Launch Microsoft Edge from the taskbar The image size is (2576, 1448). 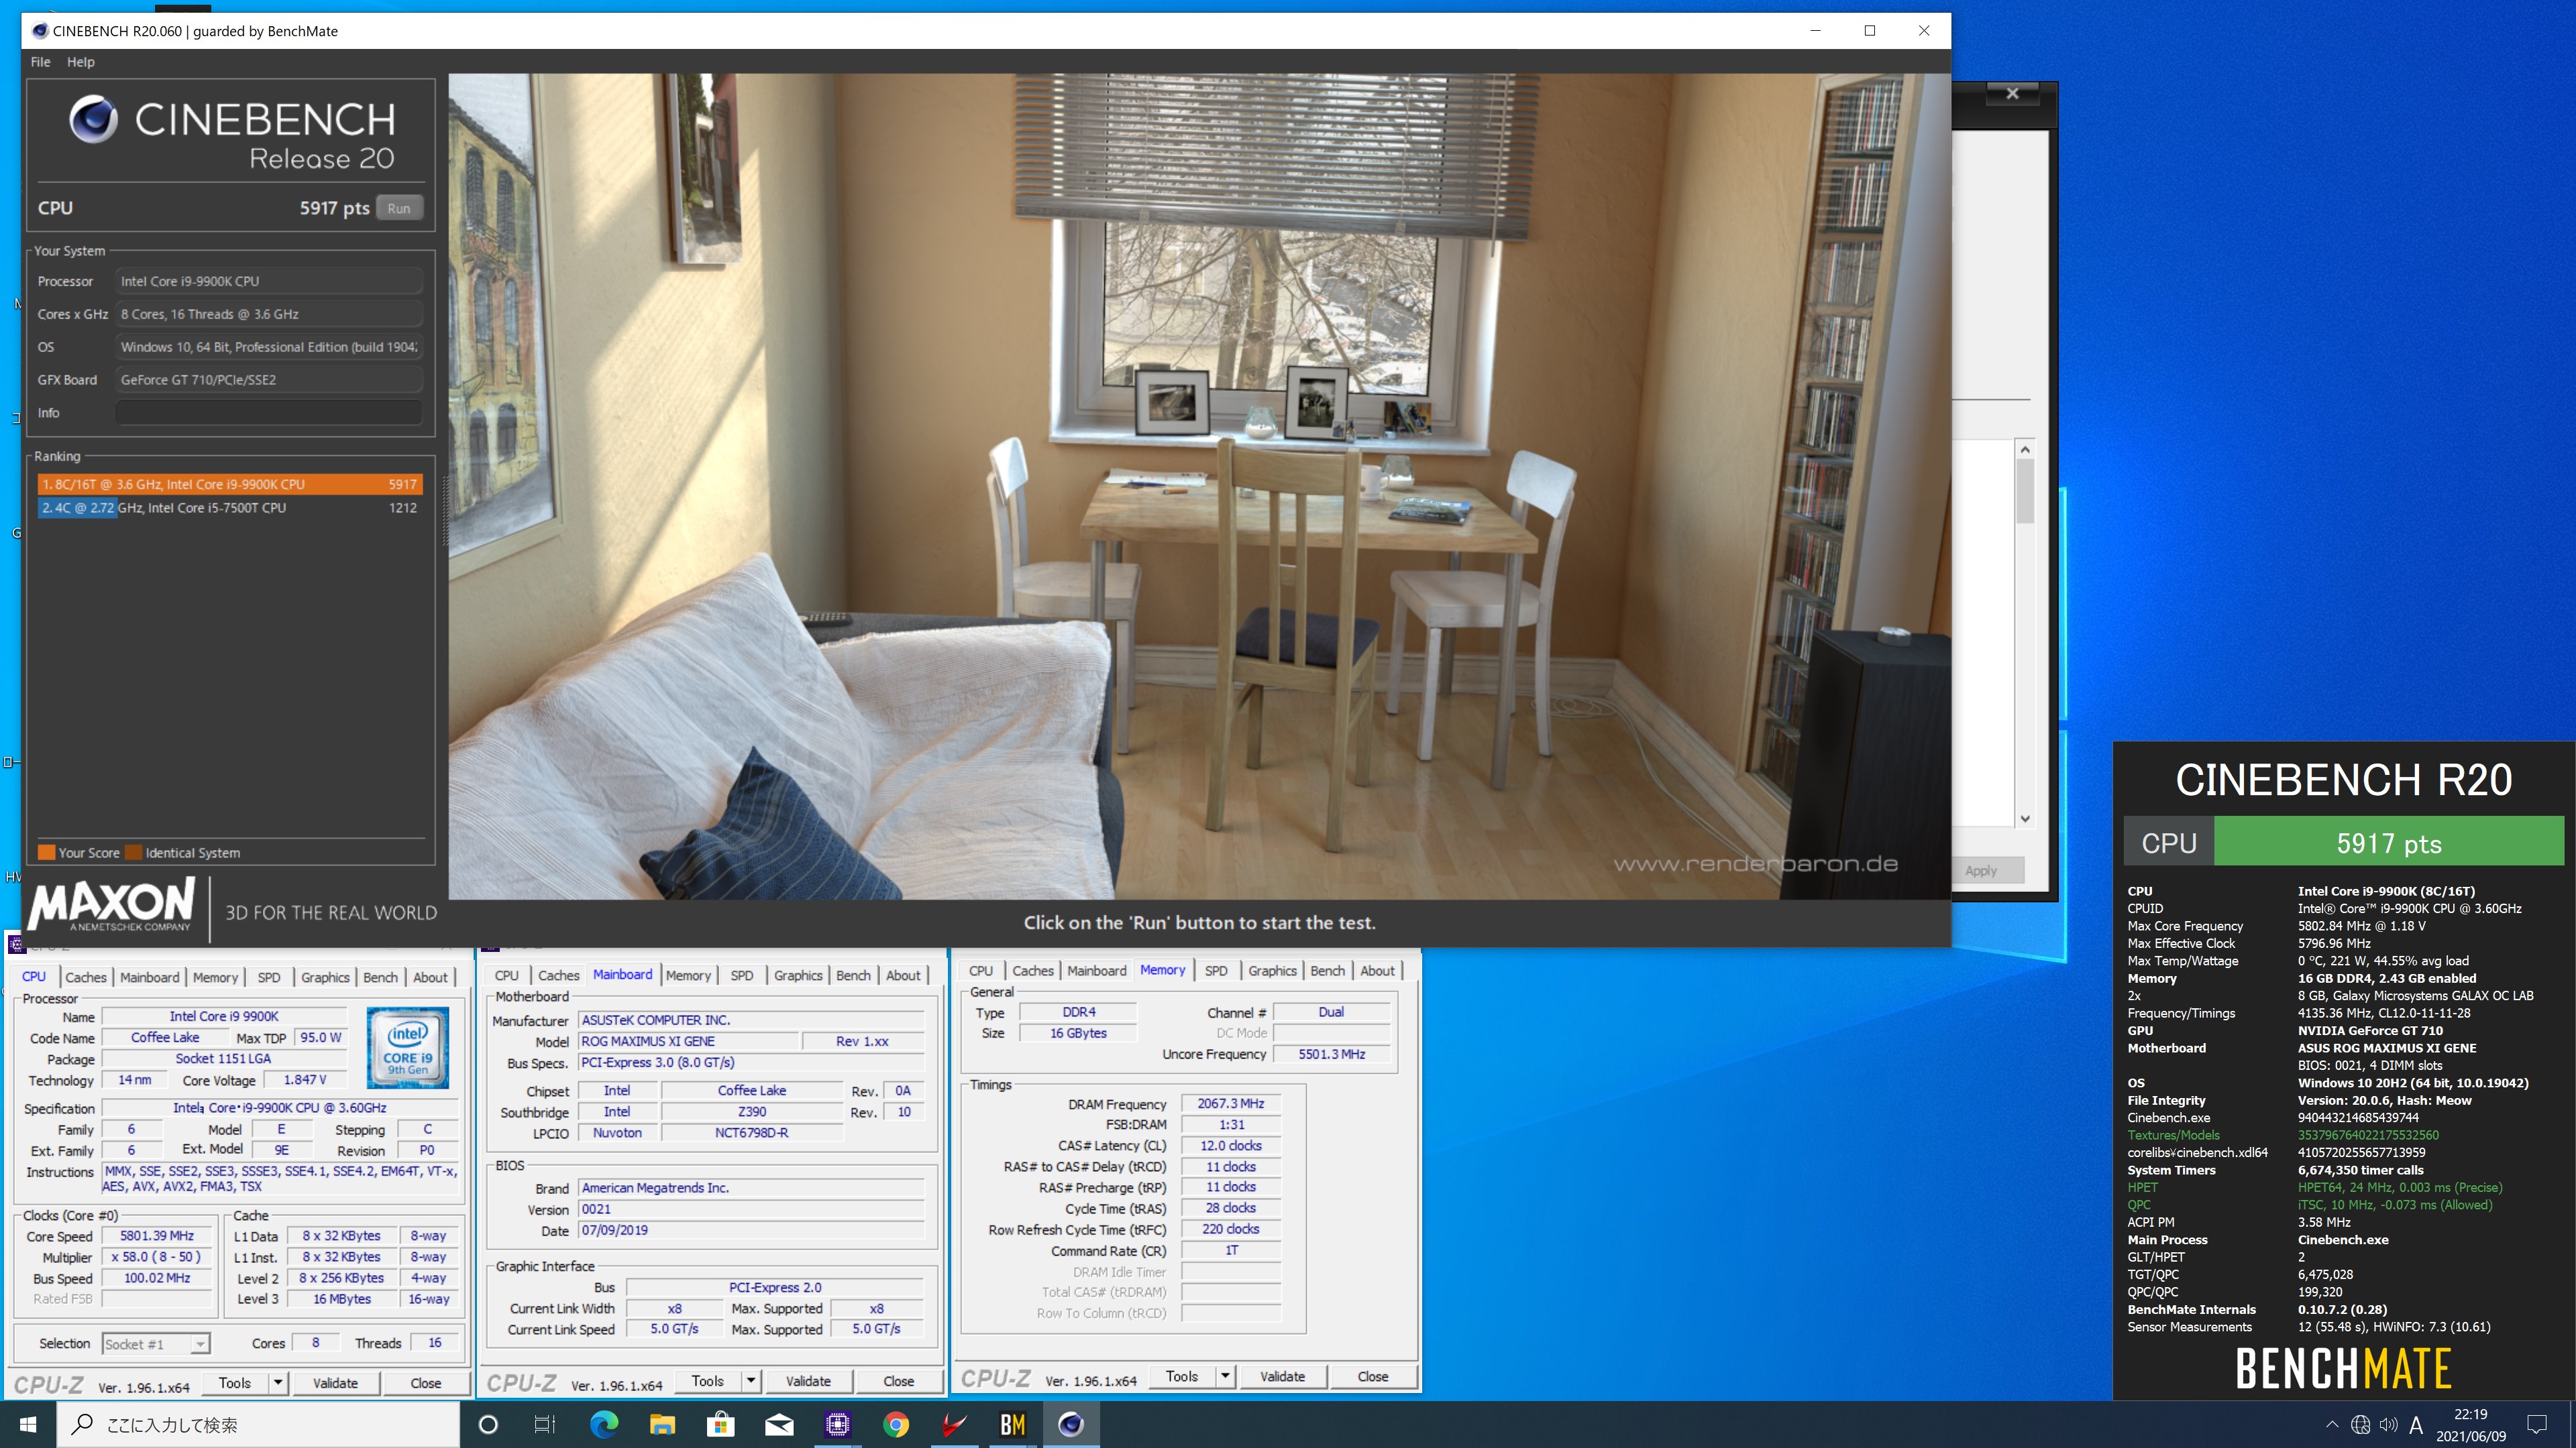pyautogui.click(x=604, y=1424)
